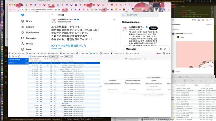This screenshot has height=121, width=216.
Task: Open the Notion three-dot page menu
Action: (211, 20)
